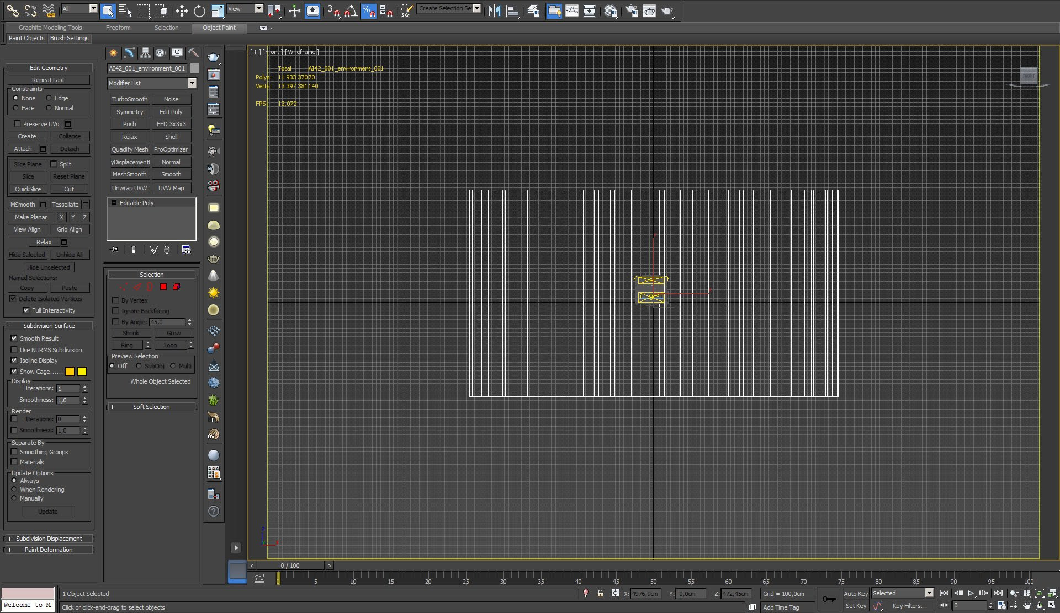Open the Paint Objects panel tab
1060x613 pixels.
(x=26, y=38)
